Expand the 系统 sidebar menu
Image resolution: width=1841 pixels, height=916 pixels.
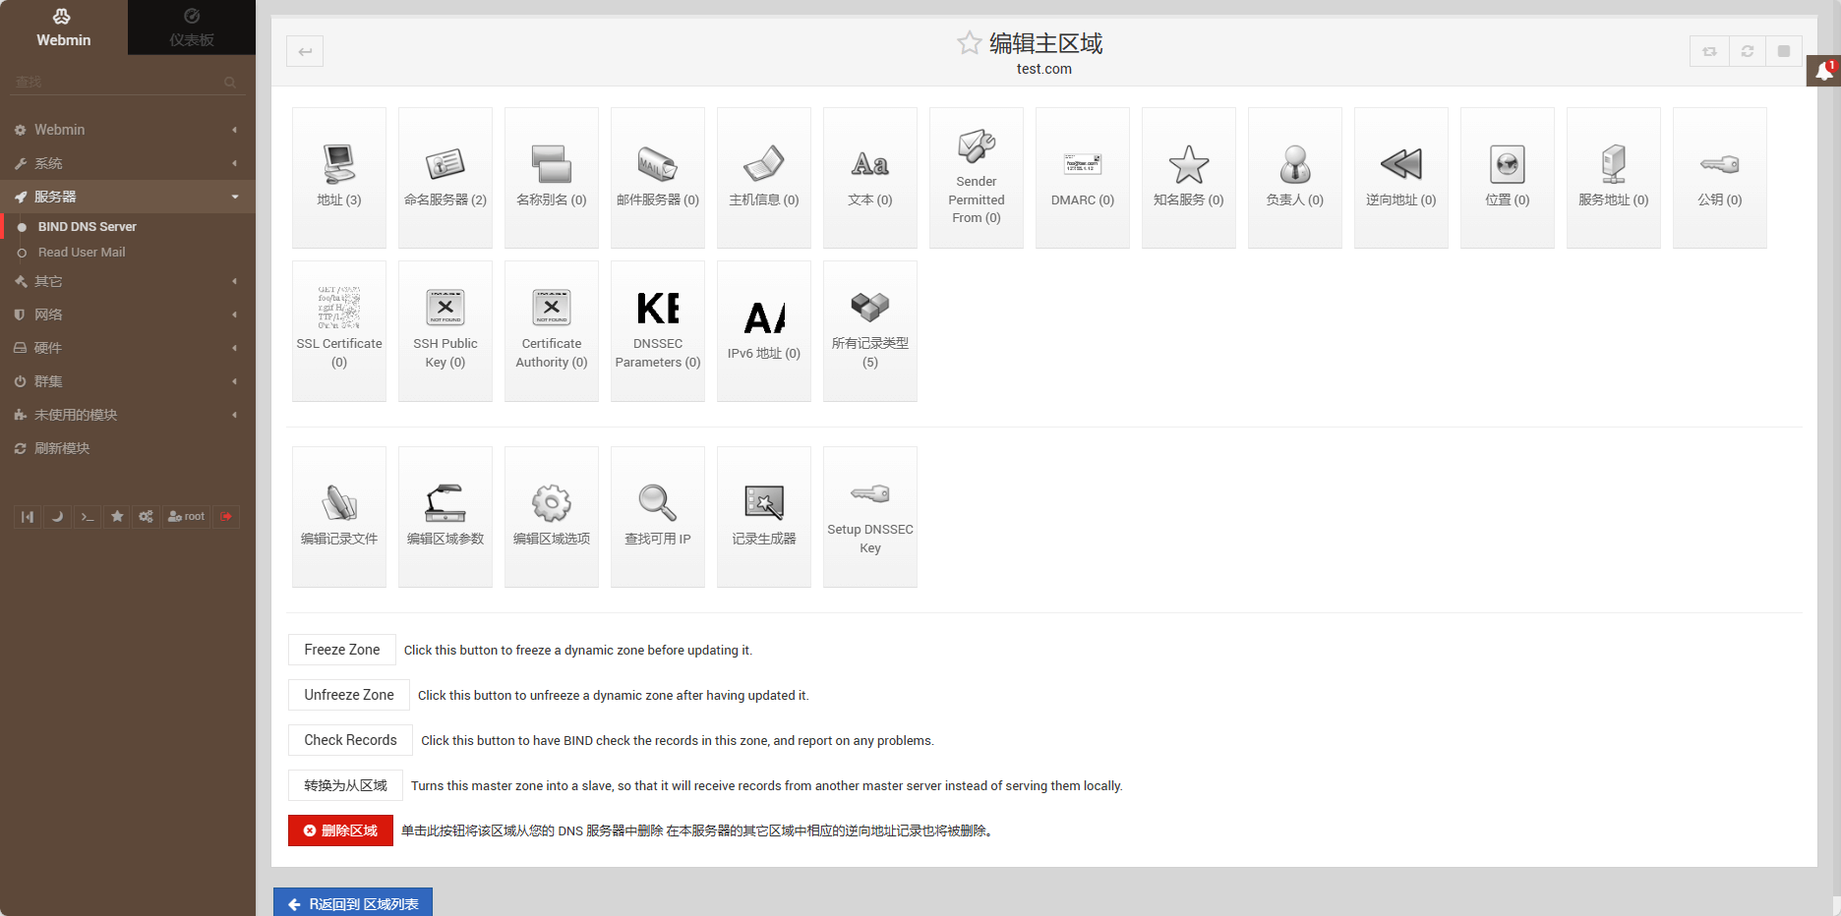(128, 163)
